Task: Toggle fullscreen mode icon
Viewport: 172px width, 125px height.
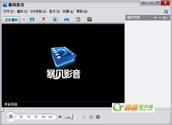Action: click(84, 117)
